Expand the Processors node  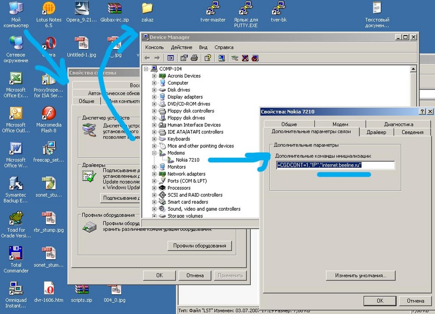click(x=154, y=188)
